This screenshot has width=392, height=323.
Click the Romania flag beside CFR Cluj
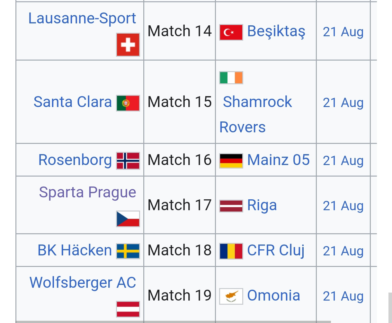coord(231,251)
